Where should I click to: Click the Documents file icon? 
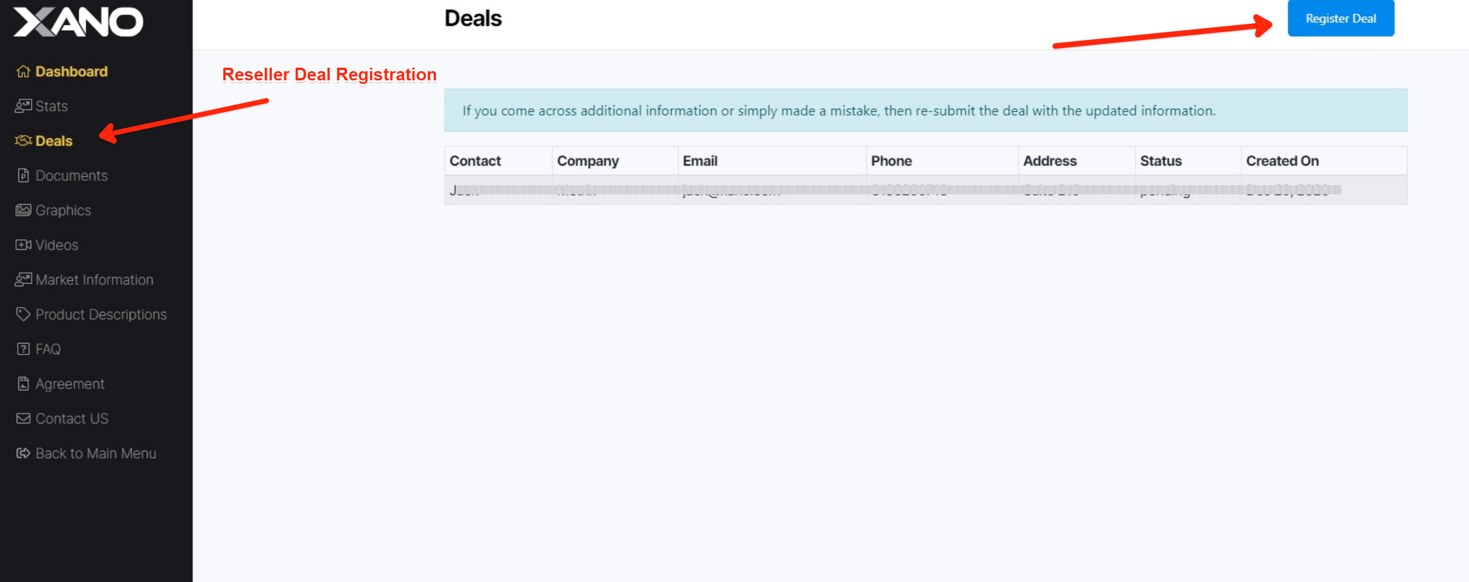tap(23, 175)
